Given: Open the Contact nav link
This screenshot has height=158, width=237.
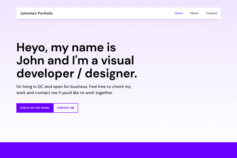Looking at the screenshot, I should (212, 13).
